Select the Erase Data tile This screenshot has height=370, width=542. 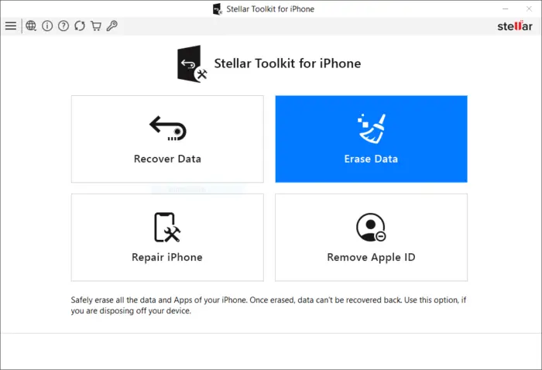click(x=371, y=139)
